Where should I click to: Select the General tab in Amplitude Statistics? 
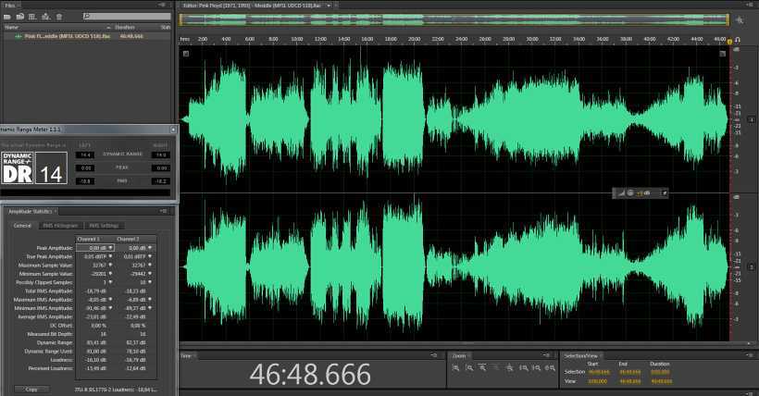click(x=22, y=226)
